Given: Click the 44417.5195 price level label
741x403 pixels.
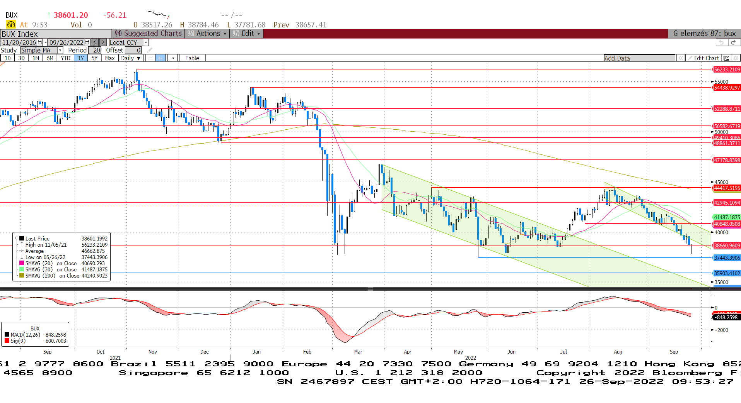Looking at the screenshot, I should pyautogui.click(x=727, y=188).
